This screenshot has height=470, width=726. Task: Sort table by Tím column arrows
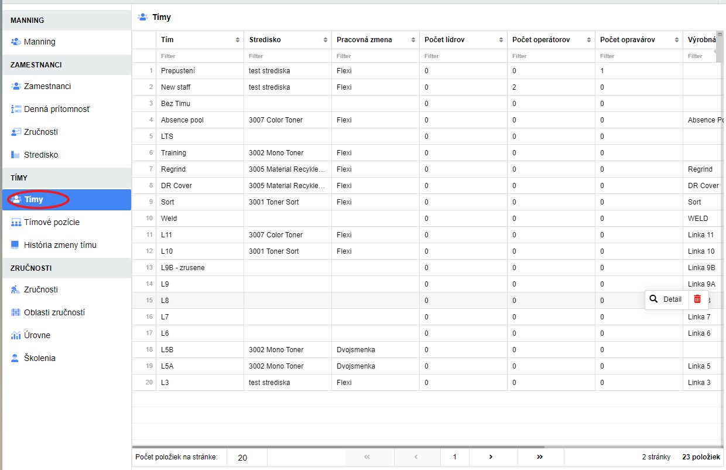pyautogui.click(x=238, y=40)
